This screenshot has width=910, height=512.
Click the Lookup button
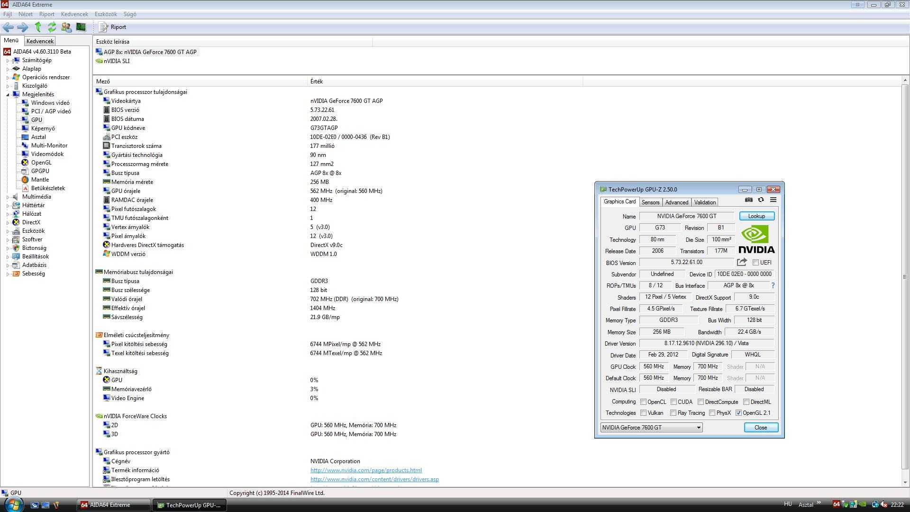coord(756,216)
